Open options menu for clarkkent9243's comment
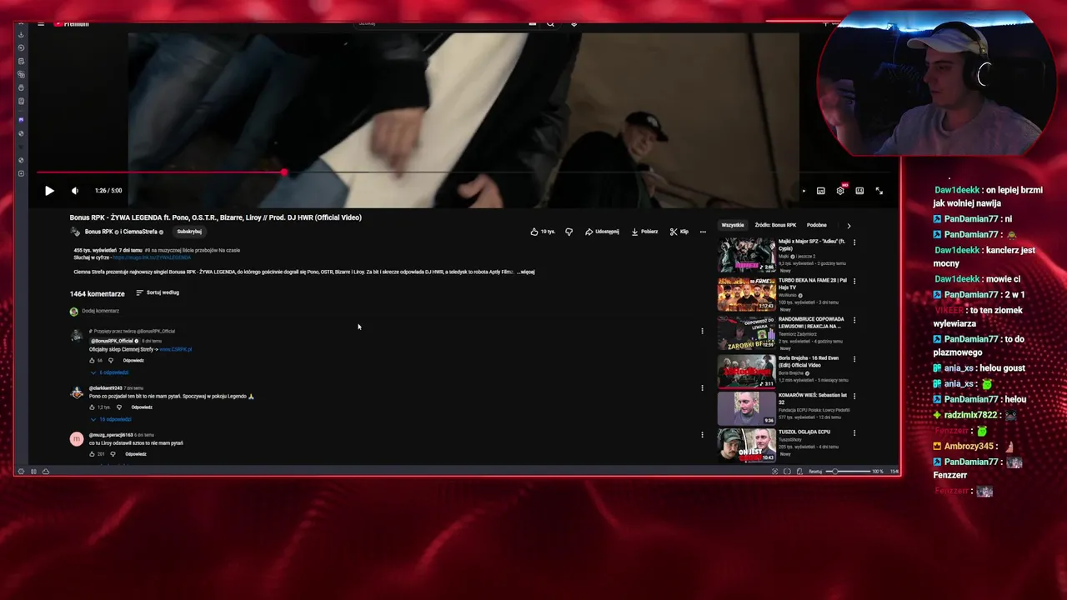The image size is (1067, 600). [702, 387]
